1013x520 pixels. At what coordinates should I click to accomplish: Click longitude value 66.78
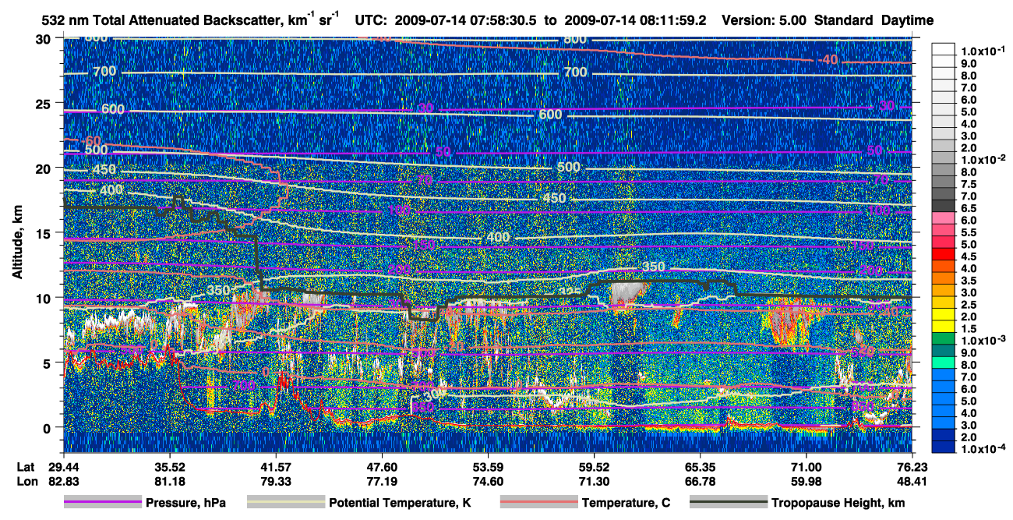click(700, 481)
